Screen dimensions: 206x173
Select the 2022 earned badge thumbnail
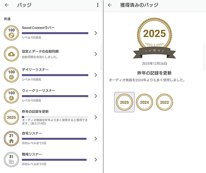tap(164, 102)
